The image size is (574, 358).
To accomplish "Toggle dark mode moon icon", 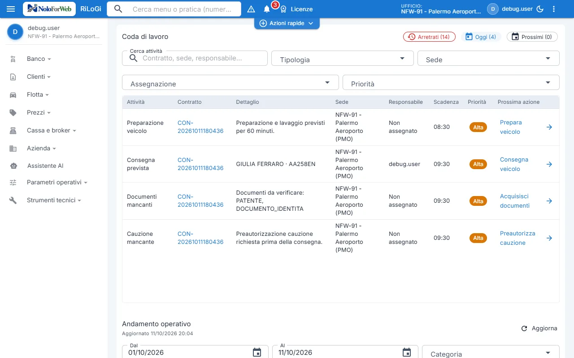I will (540, 9).
